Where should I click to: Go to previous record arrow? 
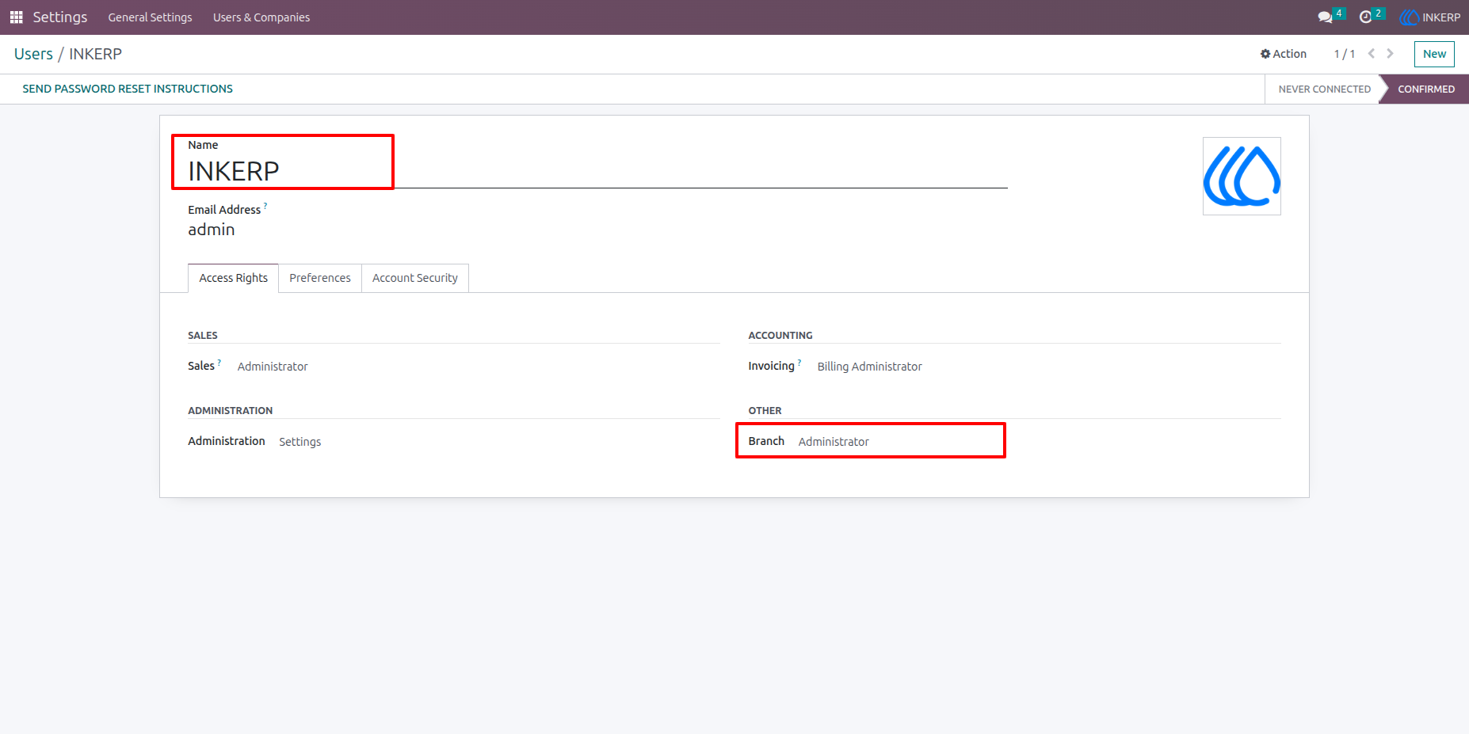click(x=1371, y=54)
